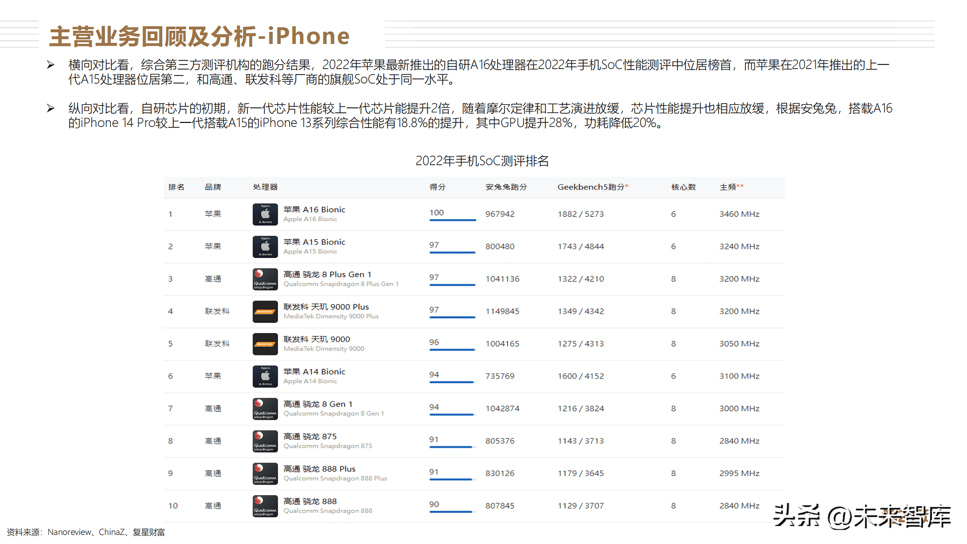
Task: Open the 苹果 A14 Bionic processor name
Action: point(314,372)
